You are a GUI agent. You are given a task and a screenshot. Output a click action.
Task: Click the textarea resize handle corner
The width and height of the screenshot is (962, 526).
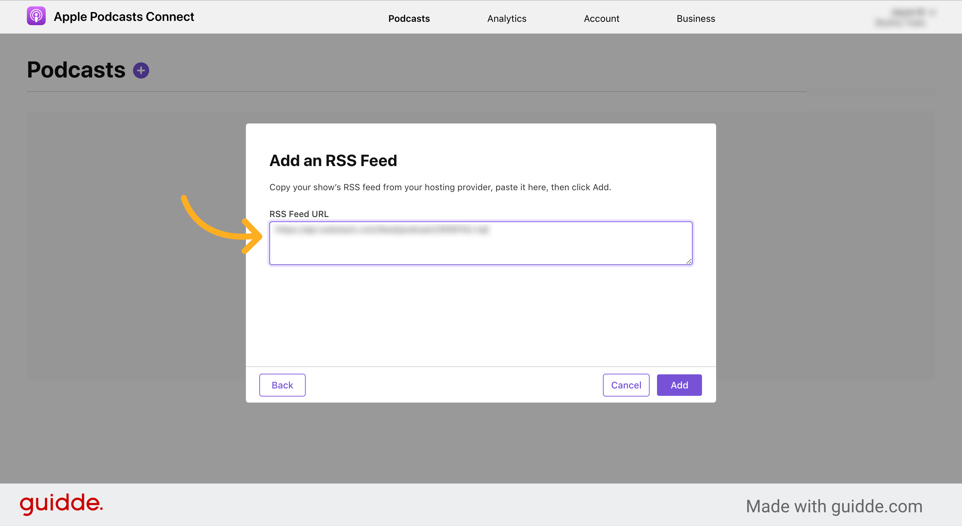point(689,262)
